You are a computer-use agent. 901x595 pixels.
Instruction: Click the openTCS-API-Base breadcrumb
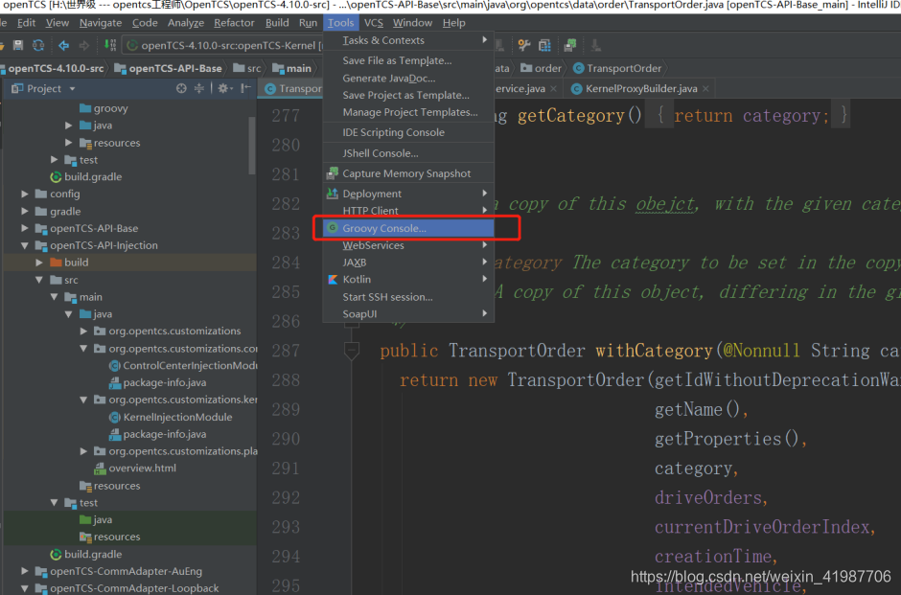(168, 68)
